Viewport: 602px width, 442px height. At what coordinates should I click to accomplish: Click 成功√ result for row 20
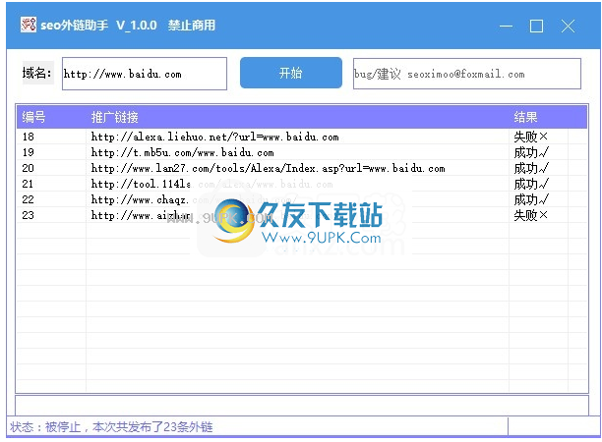click(x=531, y=168)
